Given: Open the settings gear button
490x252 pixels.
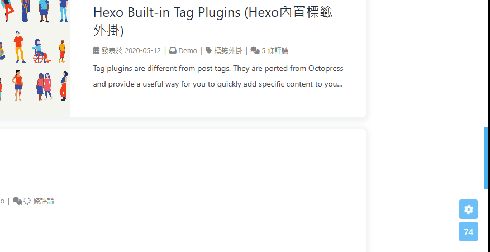Looking at the screenshot, I should click(x=468, y=210).
